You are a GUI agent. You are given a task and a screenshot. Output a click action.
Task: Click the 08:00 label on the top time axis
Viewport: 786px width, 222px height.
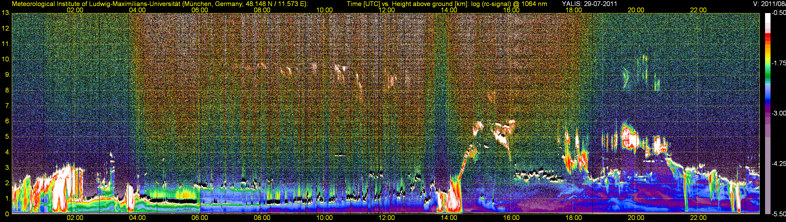(x=262, y=10)
